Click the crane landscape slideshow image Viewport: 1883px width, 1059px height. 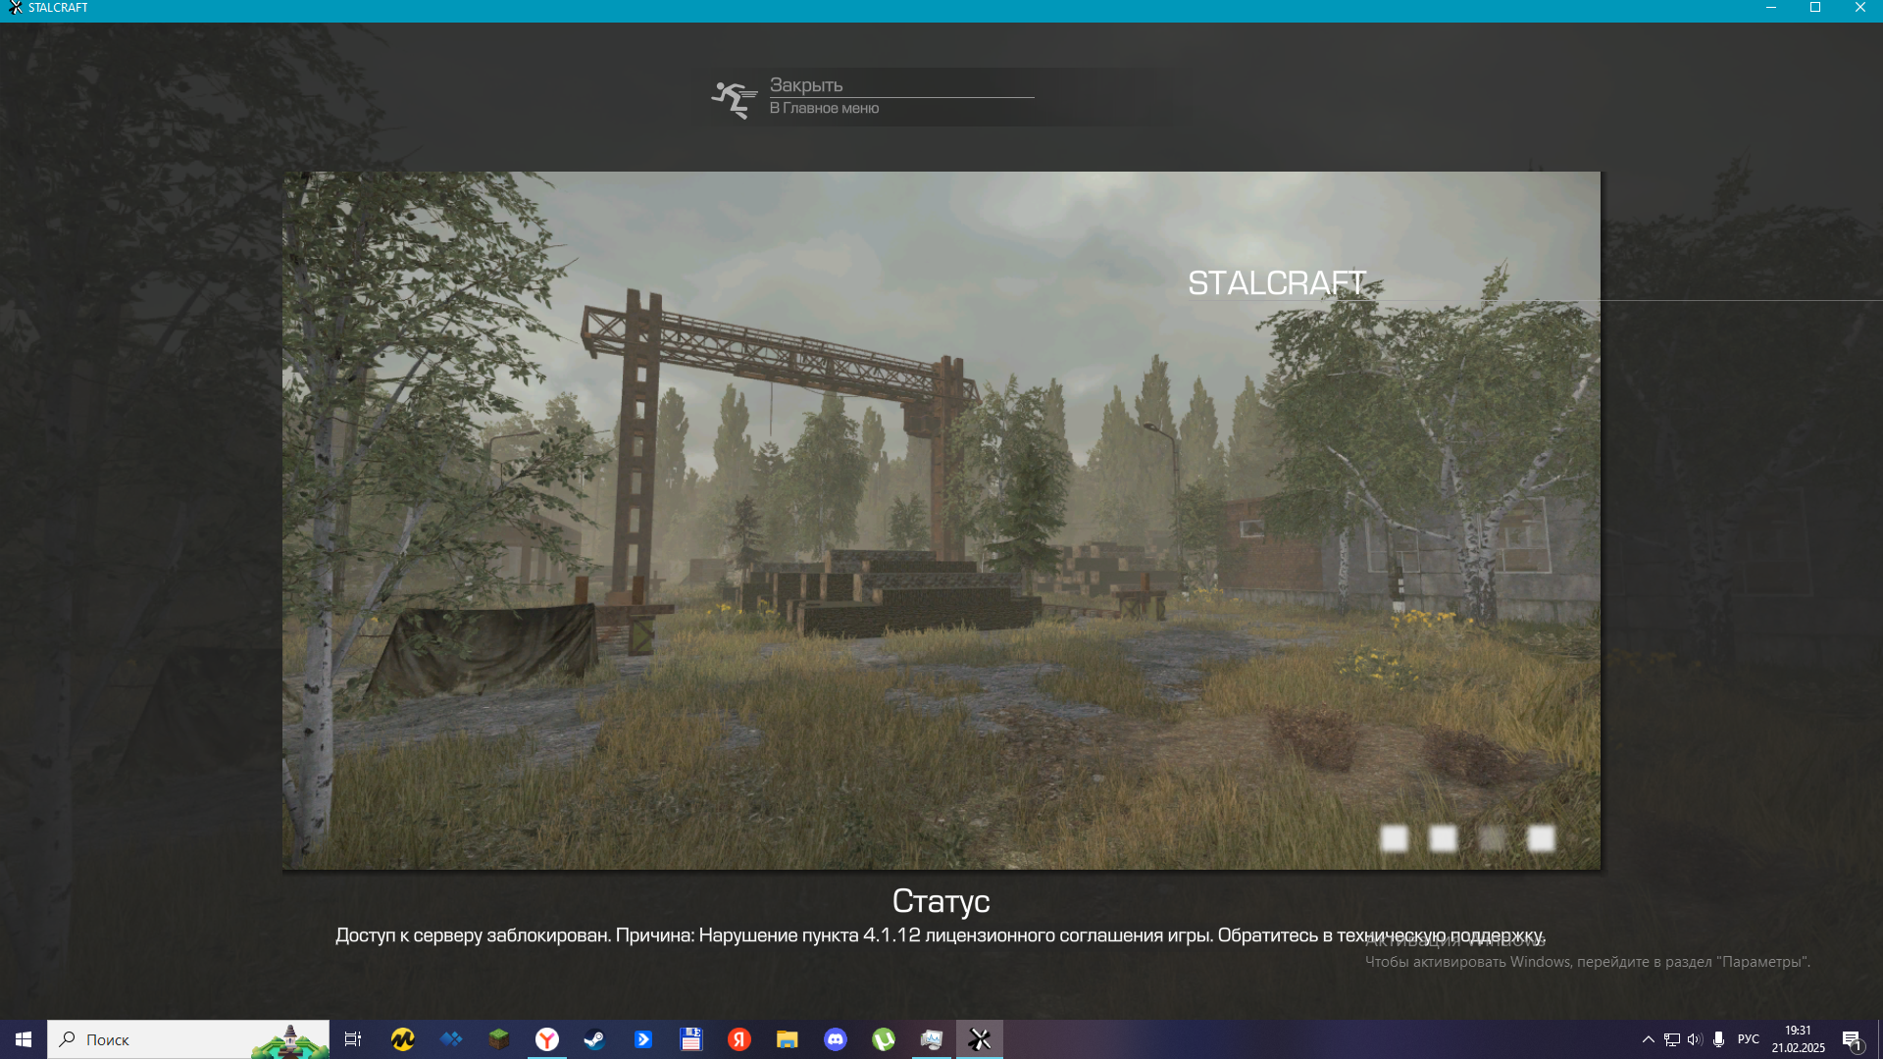pyautogui.click(x=941, y=521)
